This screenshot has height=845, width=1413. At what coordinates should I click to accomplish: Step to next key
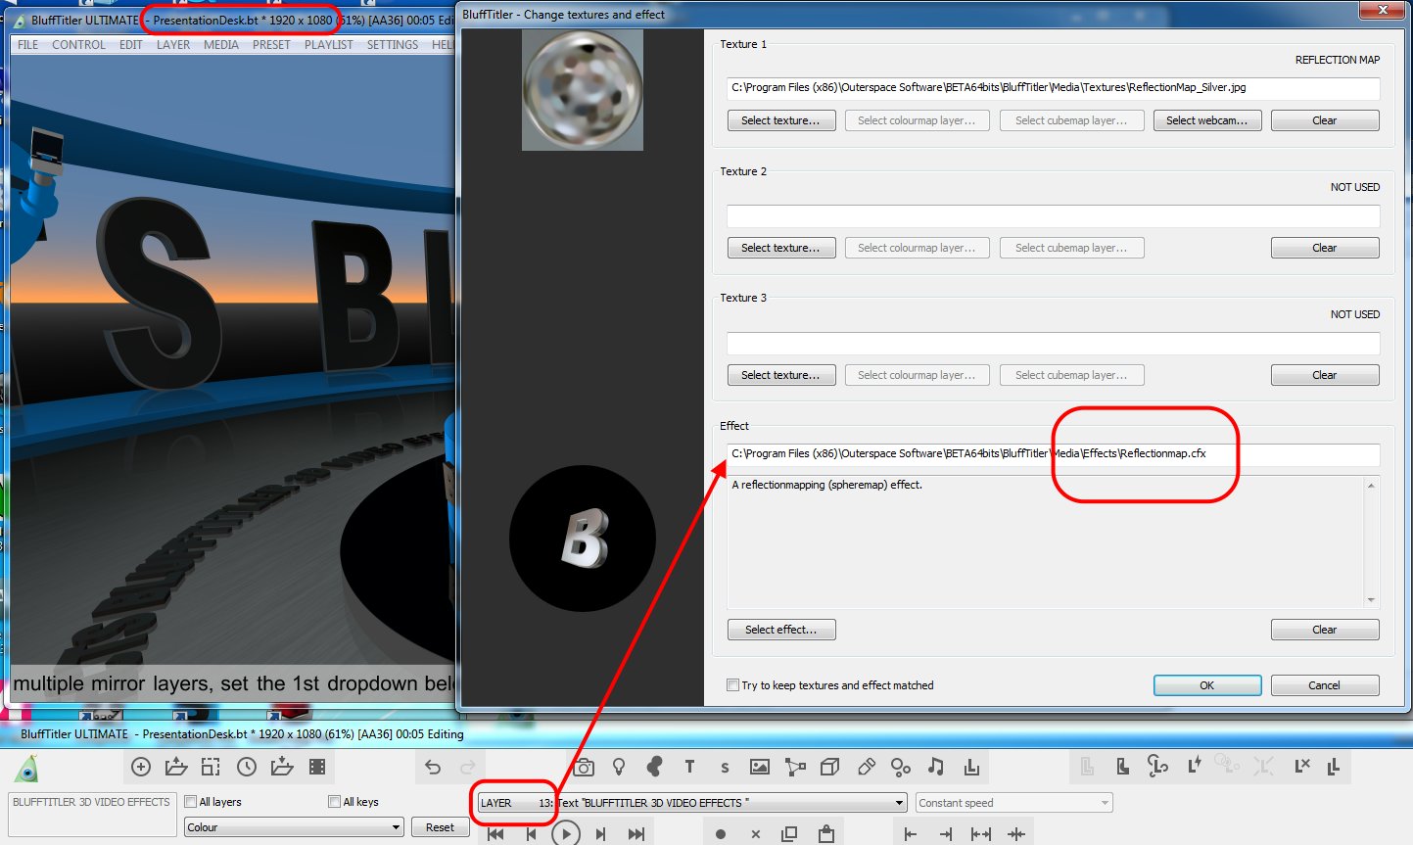(600, 834)
